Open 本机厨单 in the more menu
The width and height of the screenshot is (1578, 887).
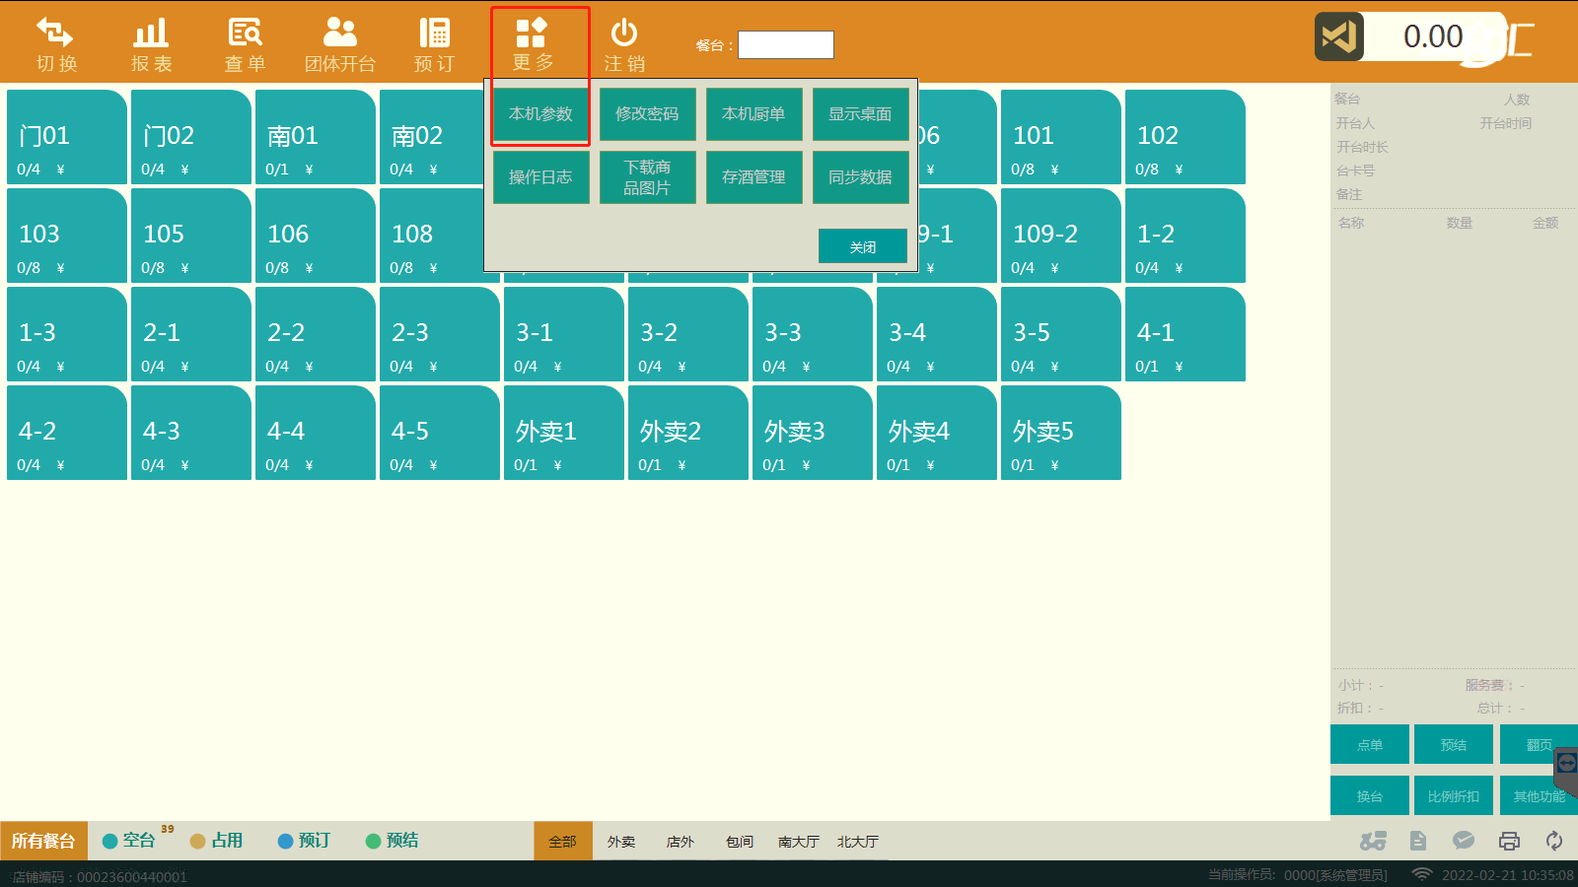[x=753, y=114]
